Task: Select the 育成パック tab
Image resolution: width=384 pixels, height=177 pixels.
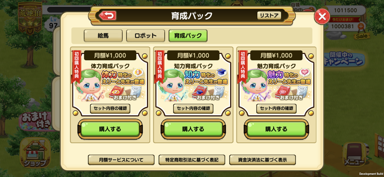Action: tap(188, 36)
